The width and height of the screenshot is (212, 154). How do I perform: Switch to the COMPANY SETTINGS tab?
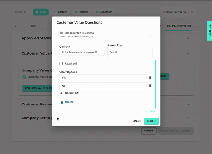[179, 26]
